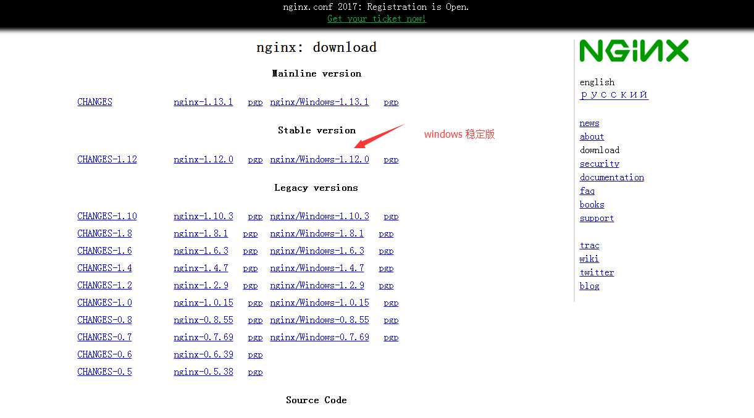The width and height of the screenshot is (754, 418).
Task: Open the books page
Action: tap(592, 204)
